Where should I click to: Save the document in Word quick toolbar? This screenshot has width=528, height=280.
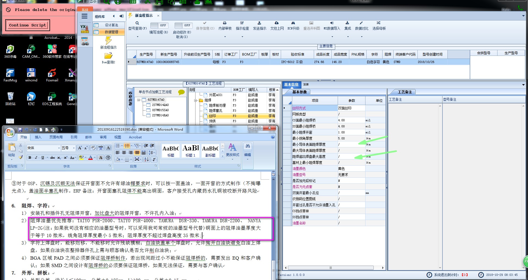point(20,130)
